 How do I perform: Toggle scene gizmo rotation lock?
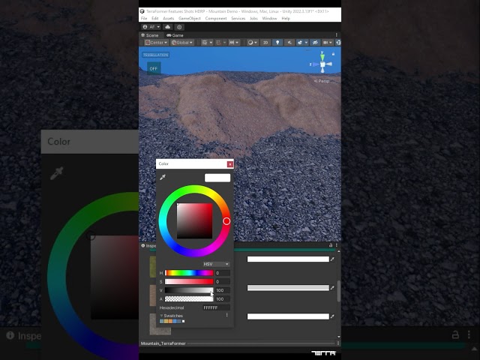333,54
